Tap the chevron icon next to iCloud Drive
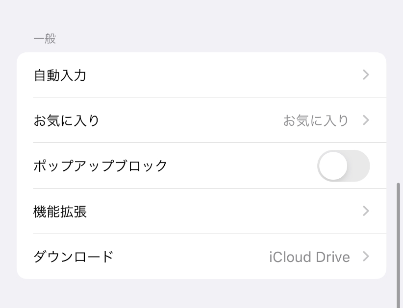The width and height of the screenshot is (403, 308). click(x=366, y=256)
